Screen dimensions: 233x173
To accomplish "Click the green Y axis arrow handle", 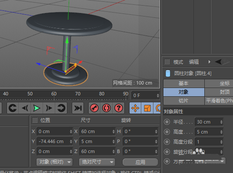I will [67, 40].
